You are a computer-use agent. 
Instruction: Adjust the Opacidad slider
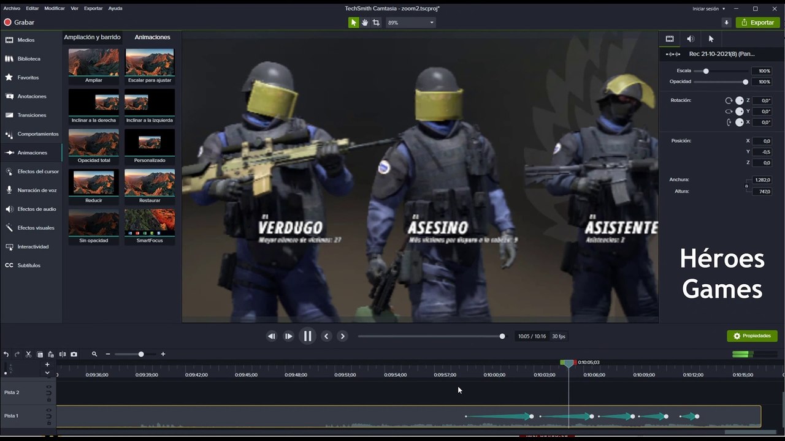pyautogui.click(x=746, y=82)
